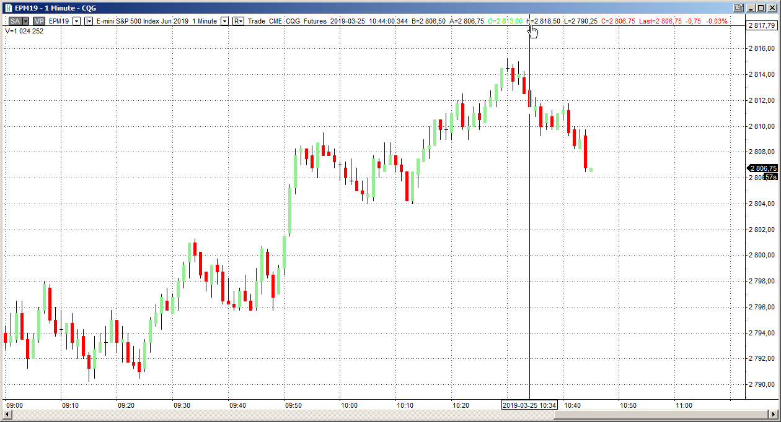Click the Trade label in header
This screenshot has height=422, width=781.
pyautogui.click(x=257, y=21)
